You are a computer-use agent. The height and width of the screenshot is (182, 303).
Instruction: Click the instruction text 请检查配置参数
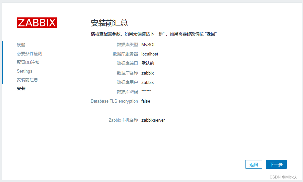154,34
